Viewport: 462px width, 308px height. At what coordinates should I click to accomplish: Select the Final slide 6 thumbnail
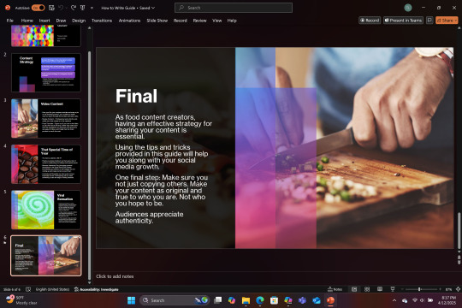(45, 256)
